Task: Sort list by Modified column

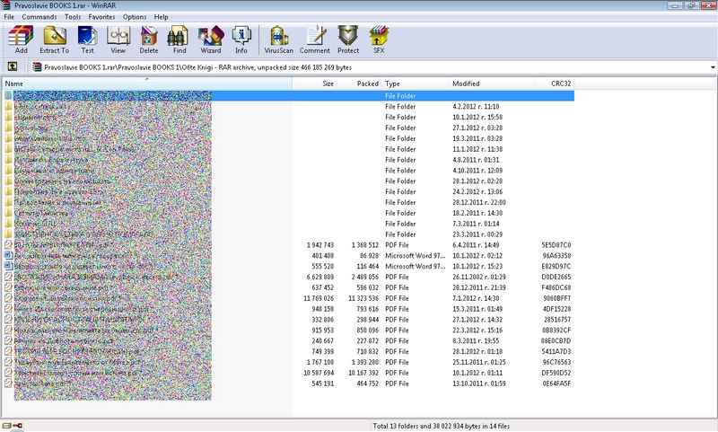Action: coord(492,84)
